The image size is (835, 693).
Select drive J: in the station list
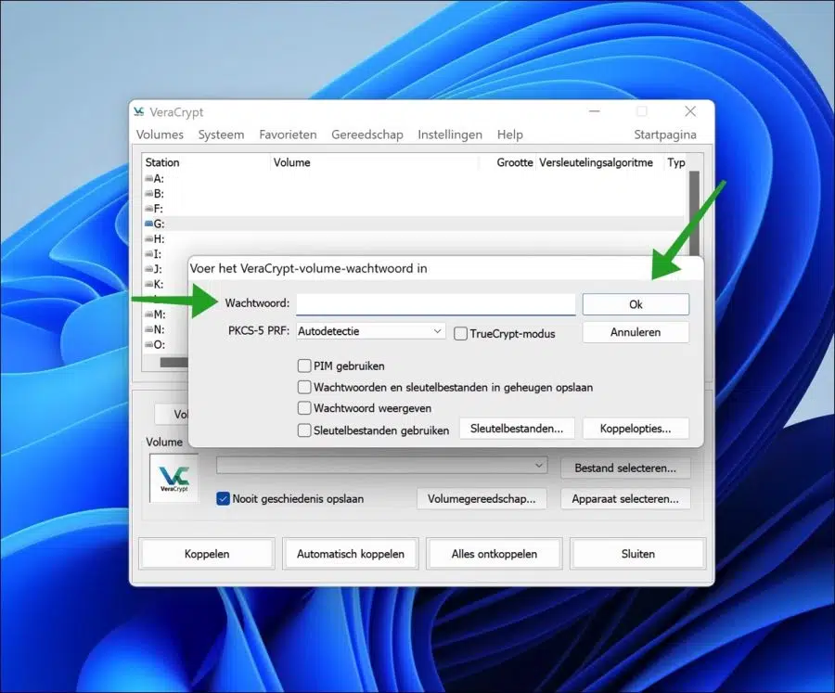153,269
